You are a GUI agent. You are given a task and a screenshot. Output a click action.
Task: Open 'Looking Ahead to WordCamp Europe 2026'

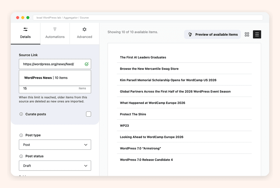click(184, 137)
